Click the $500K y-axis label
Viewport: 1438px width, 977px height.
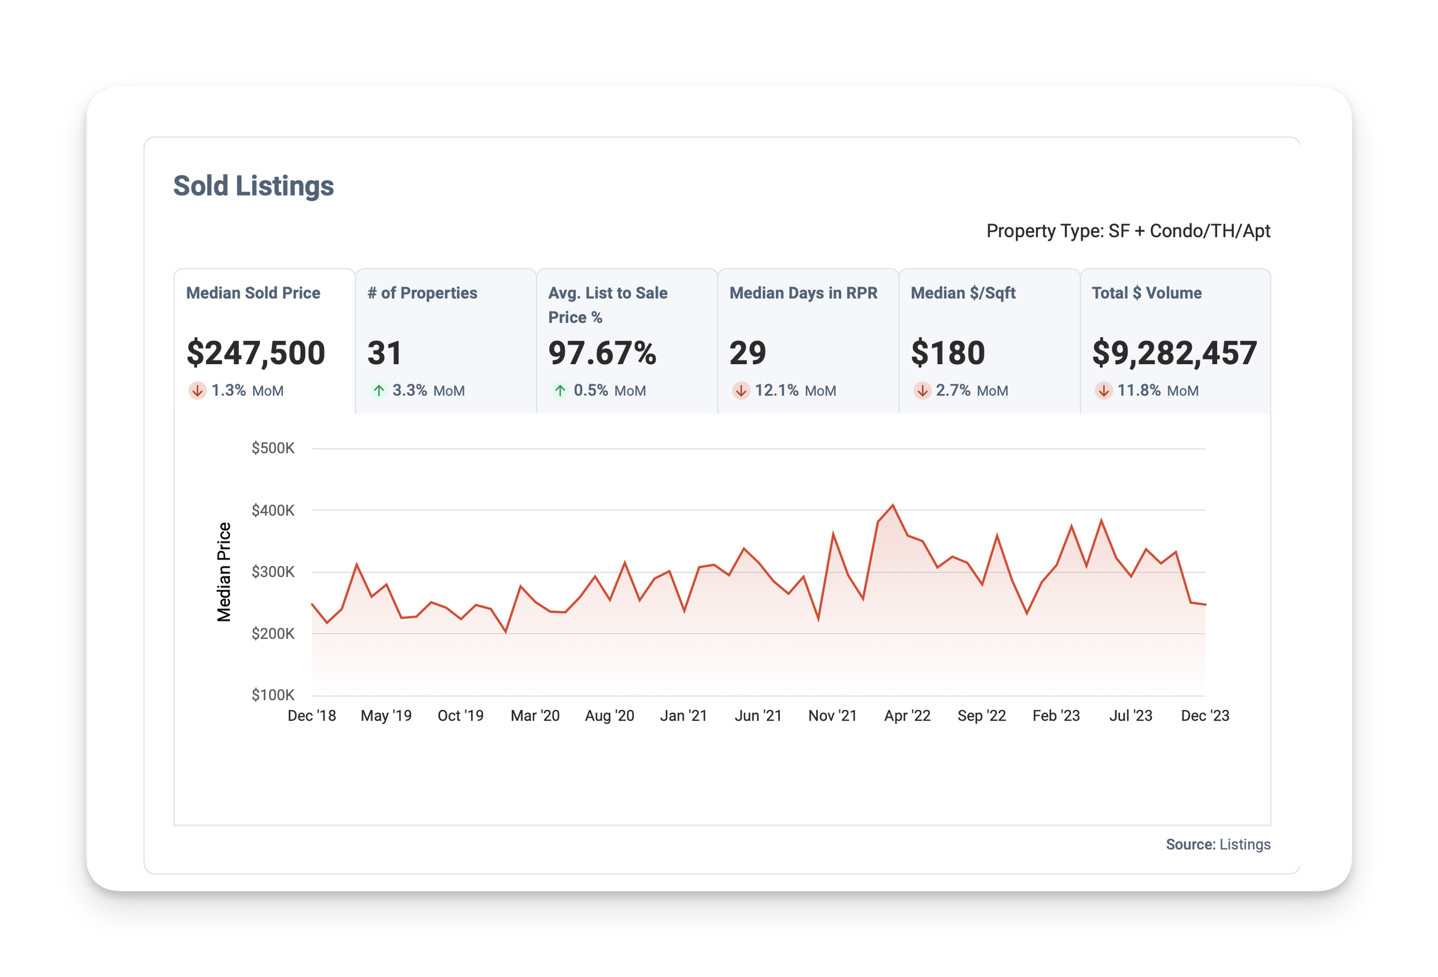[x=273, y=448]
